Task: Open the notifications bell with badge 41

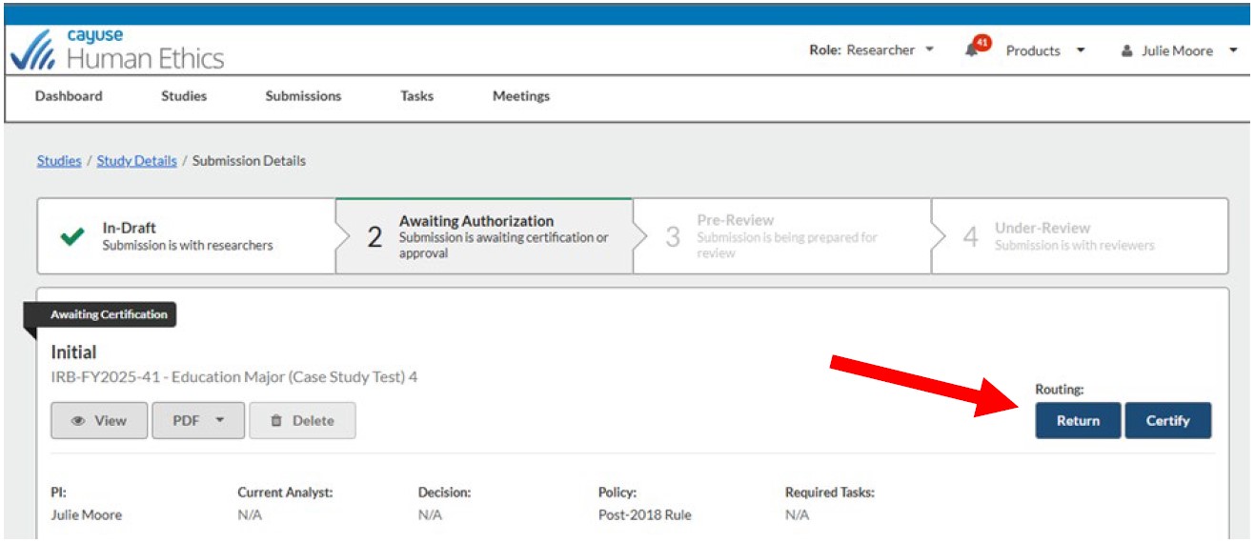Action: (x=976, y=49)
